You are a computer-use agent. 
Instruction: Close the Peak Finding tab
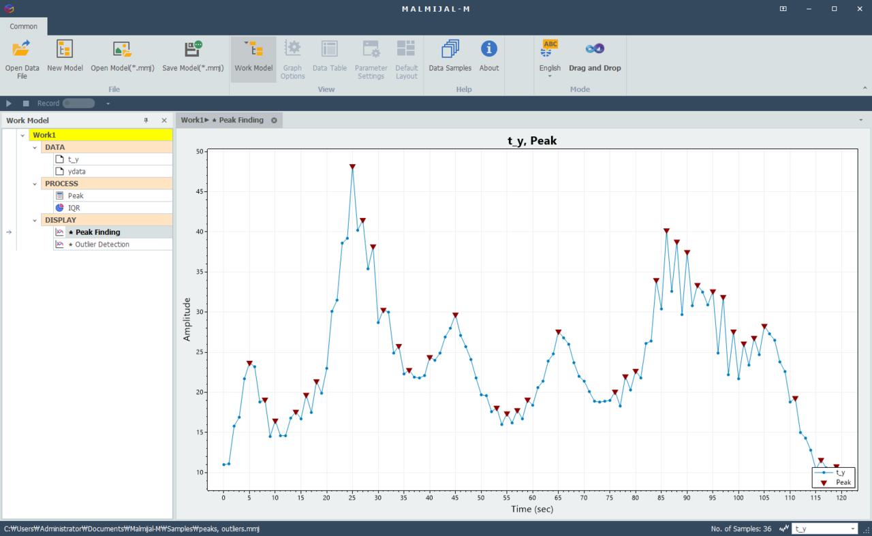coord(274,121)
